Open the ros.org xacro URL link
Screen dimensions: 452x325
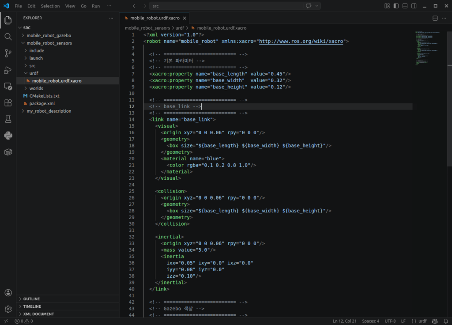(301, 41)
